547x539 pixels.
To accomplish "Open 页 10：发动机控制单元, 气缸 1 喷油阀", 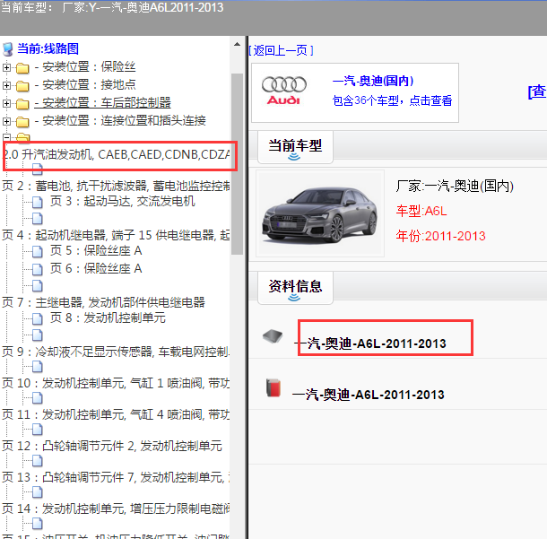I will 116,383.
